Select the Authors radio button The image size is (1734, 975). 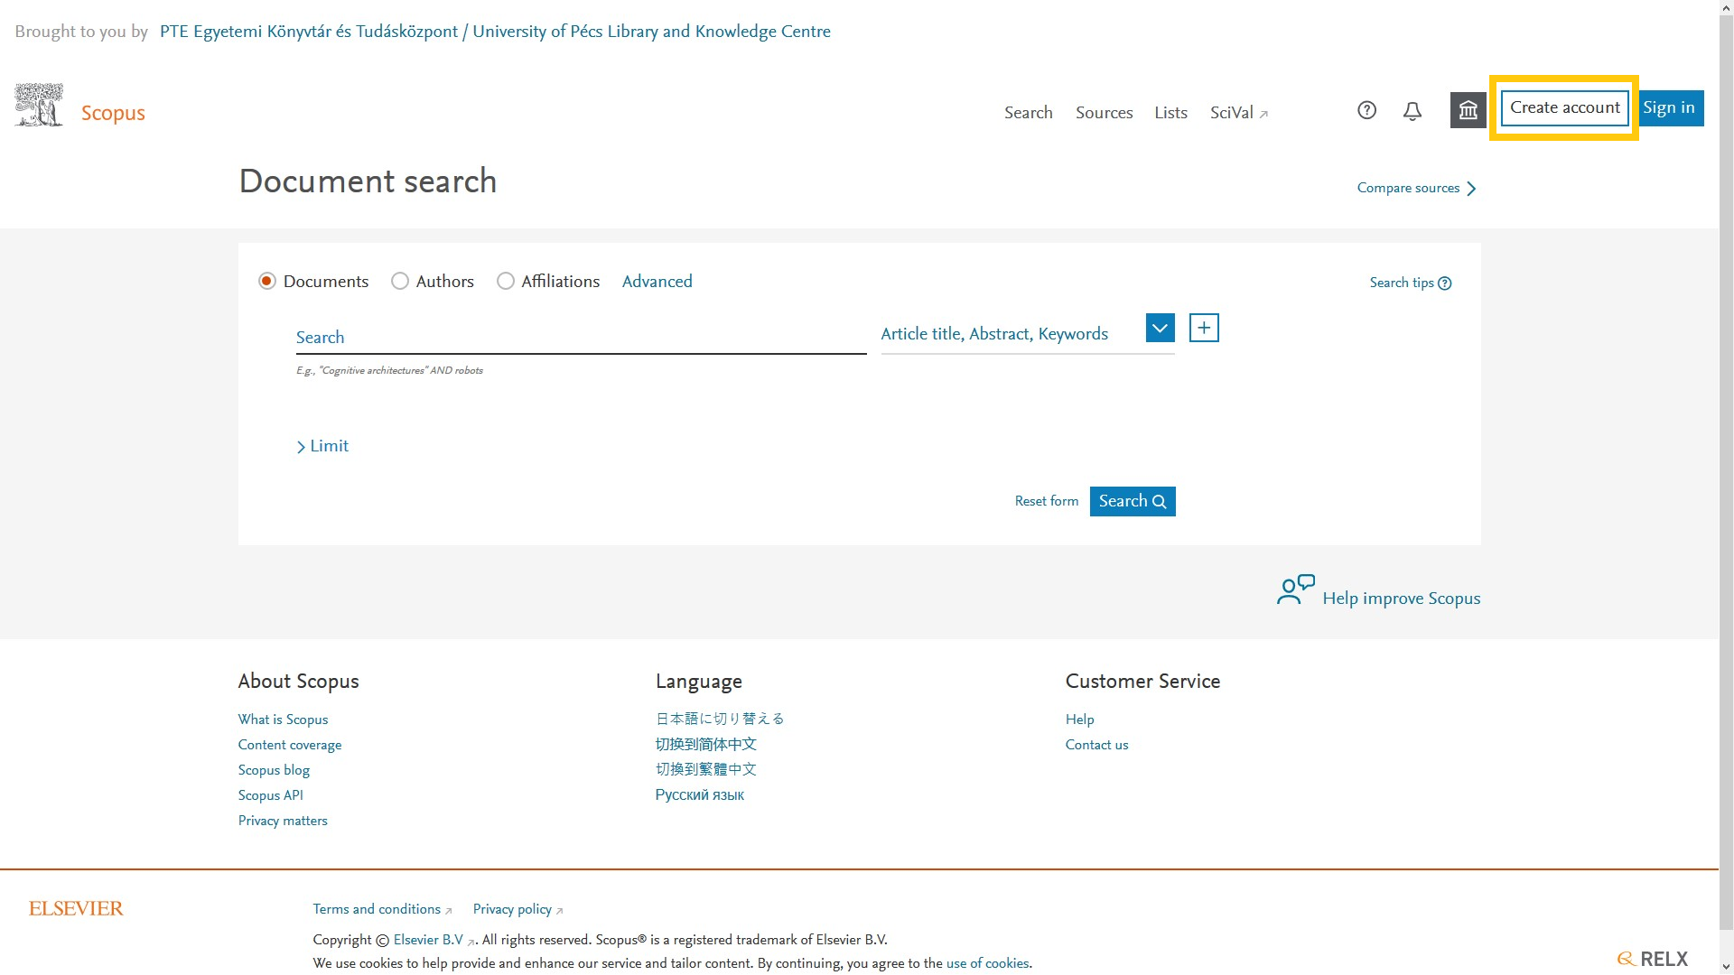400,282
